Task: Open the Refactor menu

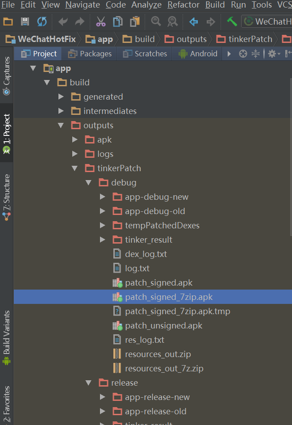Action: (184, 4)
